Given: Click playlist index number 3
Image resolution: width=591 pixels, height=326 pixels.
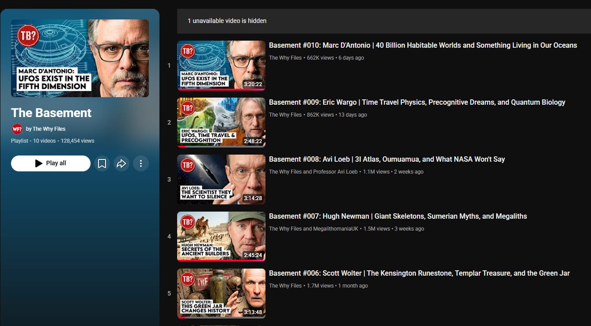Looking at the screenshot, I should click(x=169, y=180).
